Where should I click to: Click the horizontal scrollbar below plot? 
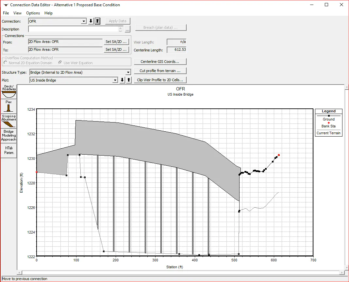coord(180,273)
